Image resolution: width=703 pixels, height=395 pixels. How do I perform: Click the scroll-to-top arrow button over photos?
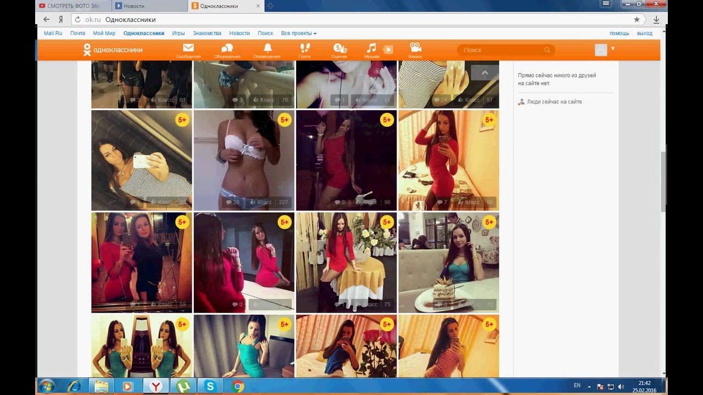[484, 72]
